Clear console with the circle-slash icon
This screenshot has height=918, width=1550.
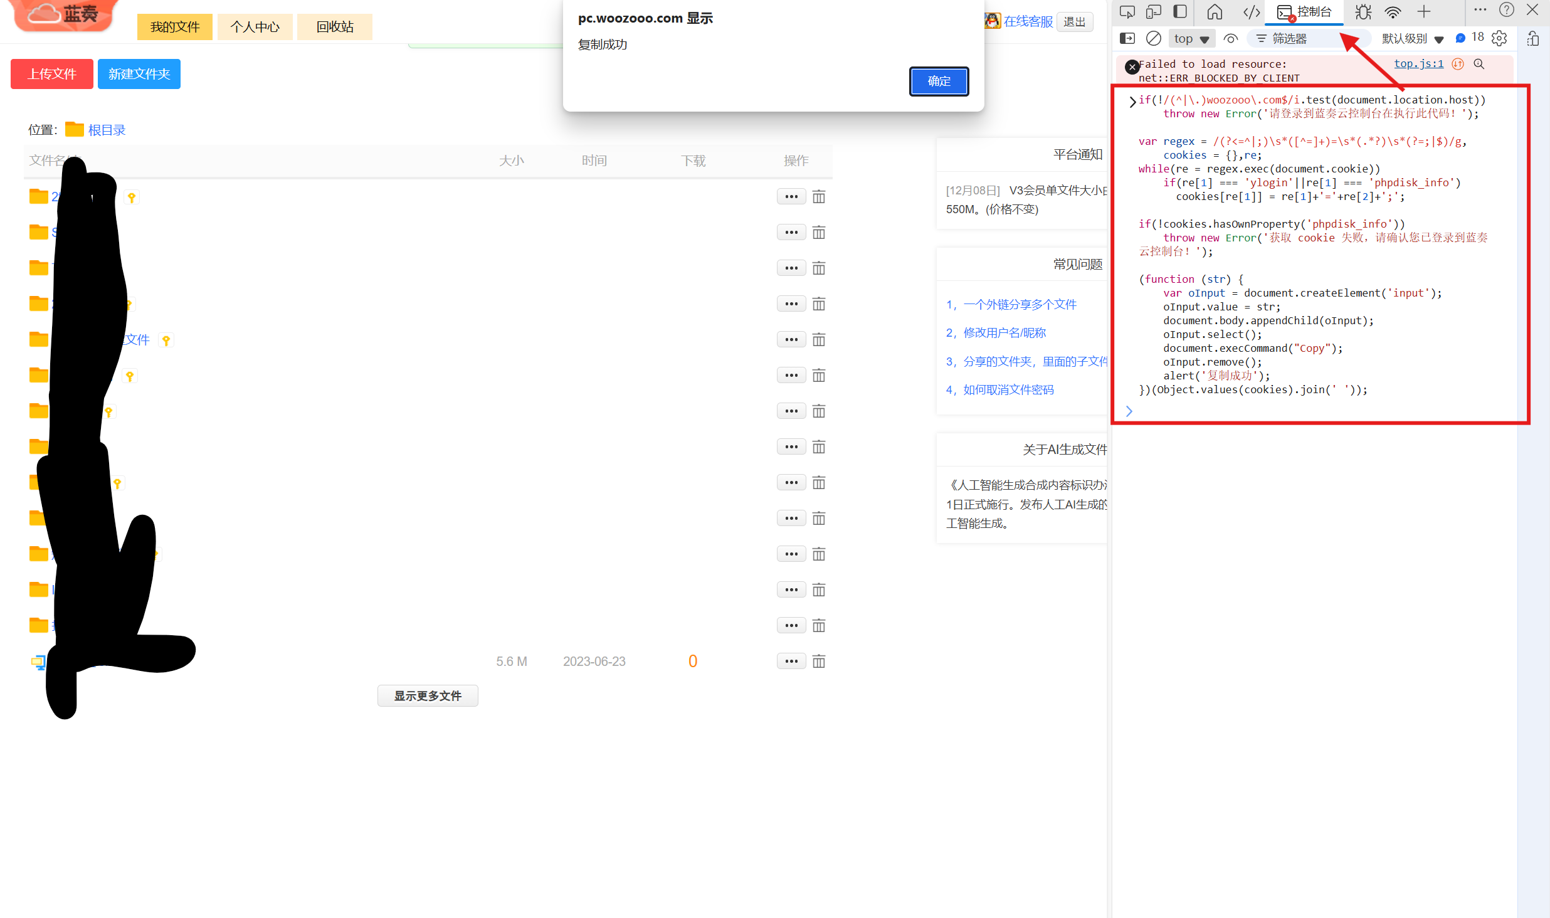coord(1153,39)
